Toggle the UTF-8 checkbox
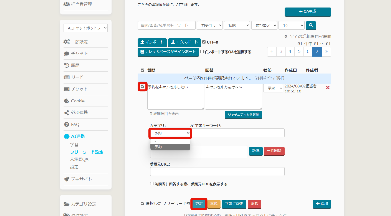391x216 pixels. click(204, 42)
